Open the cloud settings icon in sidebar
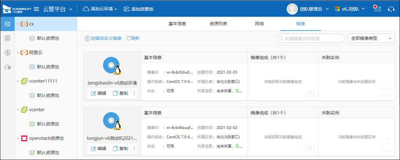 pos(7,67)
